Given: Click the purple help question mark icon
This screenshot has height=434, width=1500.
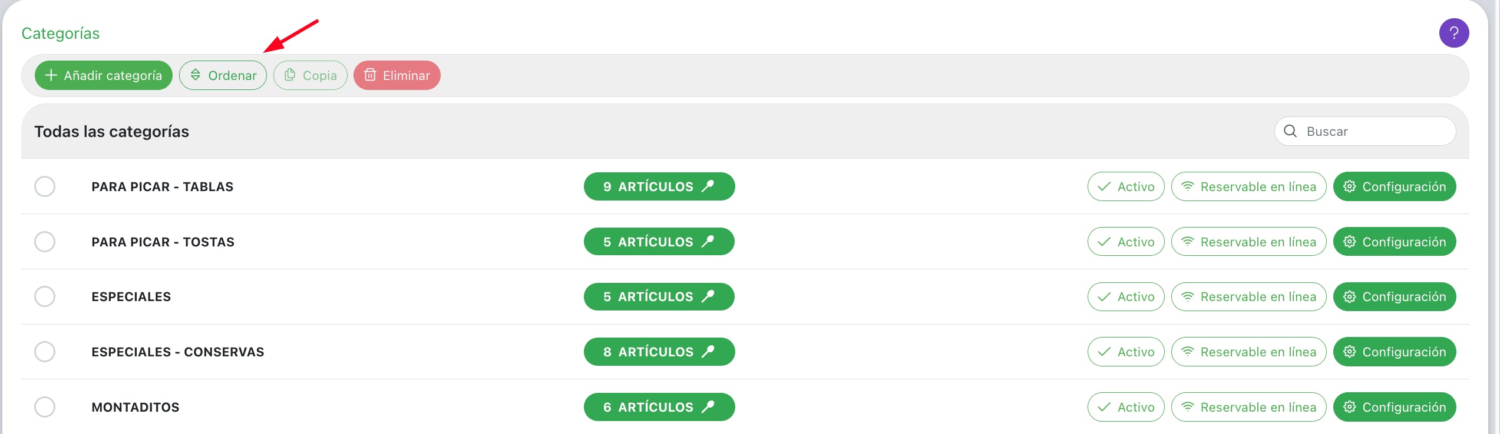Looking at the screenshot, I should pyautogui.click(x=1453, y=33).
